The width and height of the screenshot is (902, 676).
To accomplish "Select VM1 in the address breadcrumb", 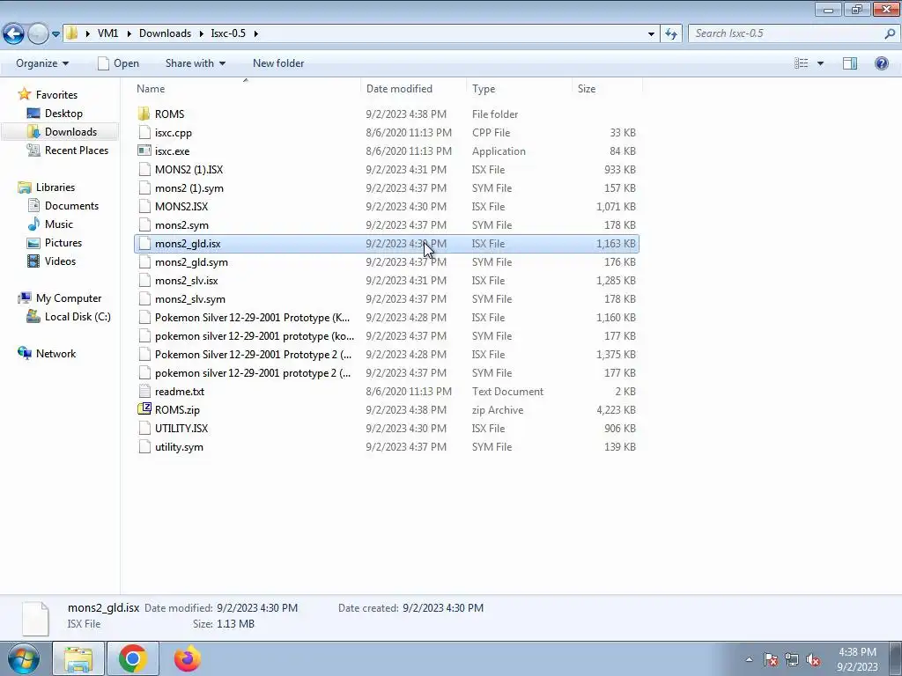I will tap(107, 33).
